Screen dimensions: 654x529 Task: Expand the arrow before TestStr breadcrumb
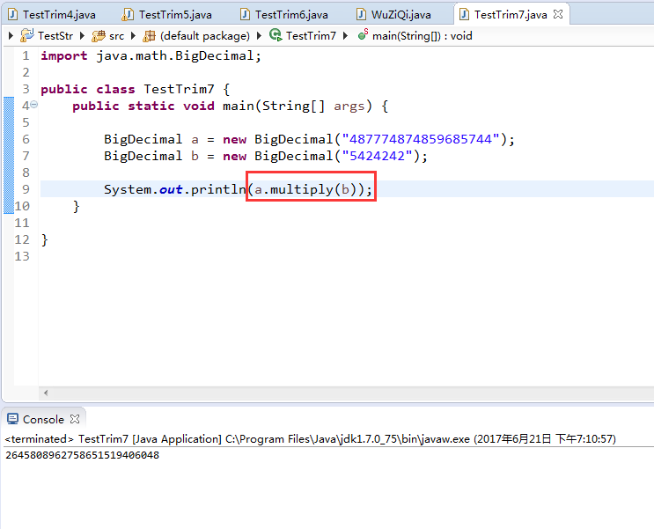pos(11,36)
